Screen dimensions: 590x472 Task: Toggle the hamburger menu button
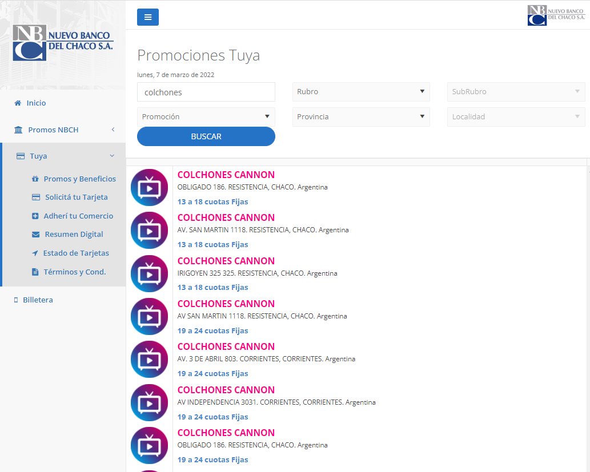147,17
